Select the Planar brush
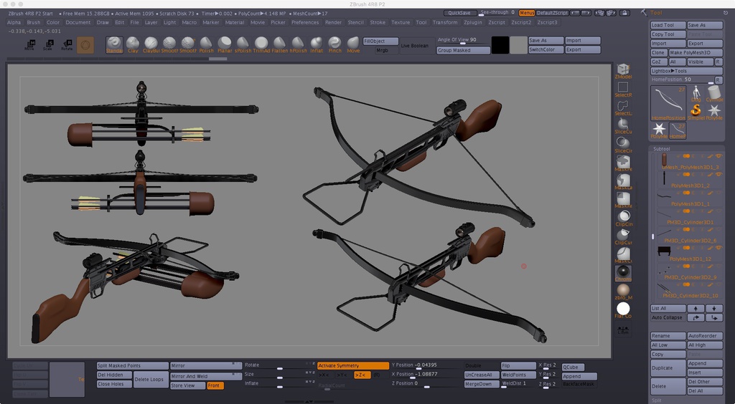 [225, 44]
